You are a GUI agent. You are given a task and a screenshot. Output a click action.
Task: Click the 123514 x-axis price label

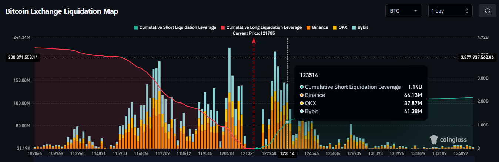(x=287, y=153)
